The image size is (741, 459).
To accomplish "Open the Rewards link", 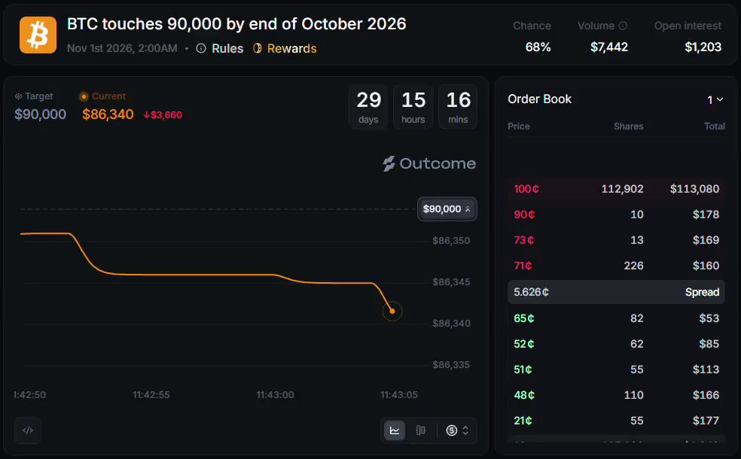I will coord(285,49).
